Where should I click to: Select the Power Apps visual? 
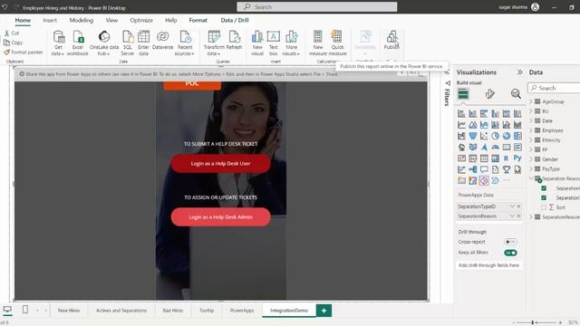click(x=484, y=181)
